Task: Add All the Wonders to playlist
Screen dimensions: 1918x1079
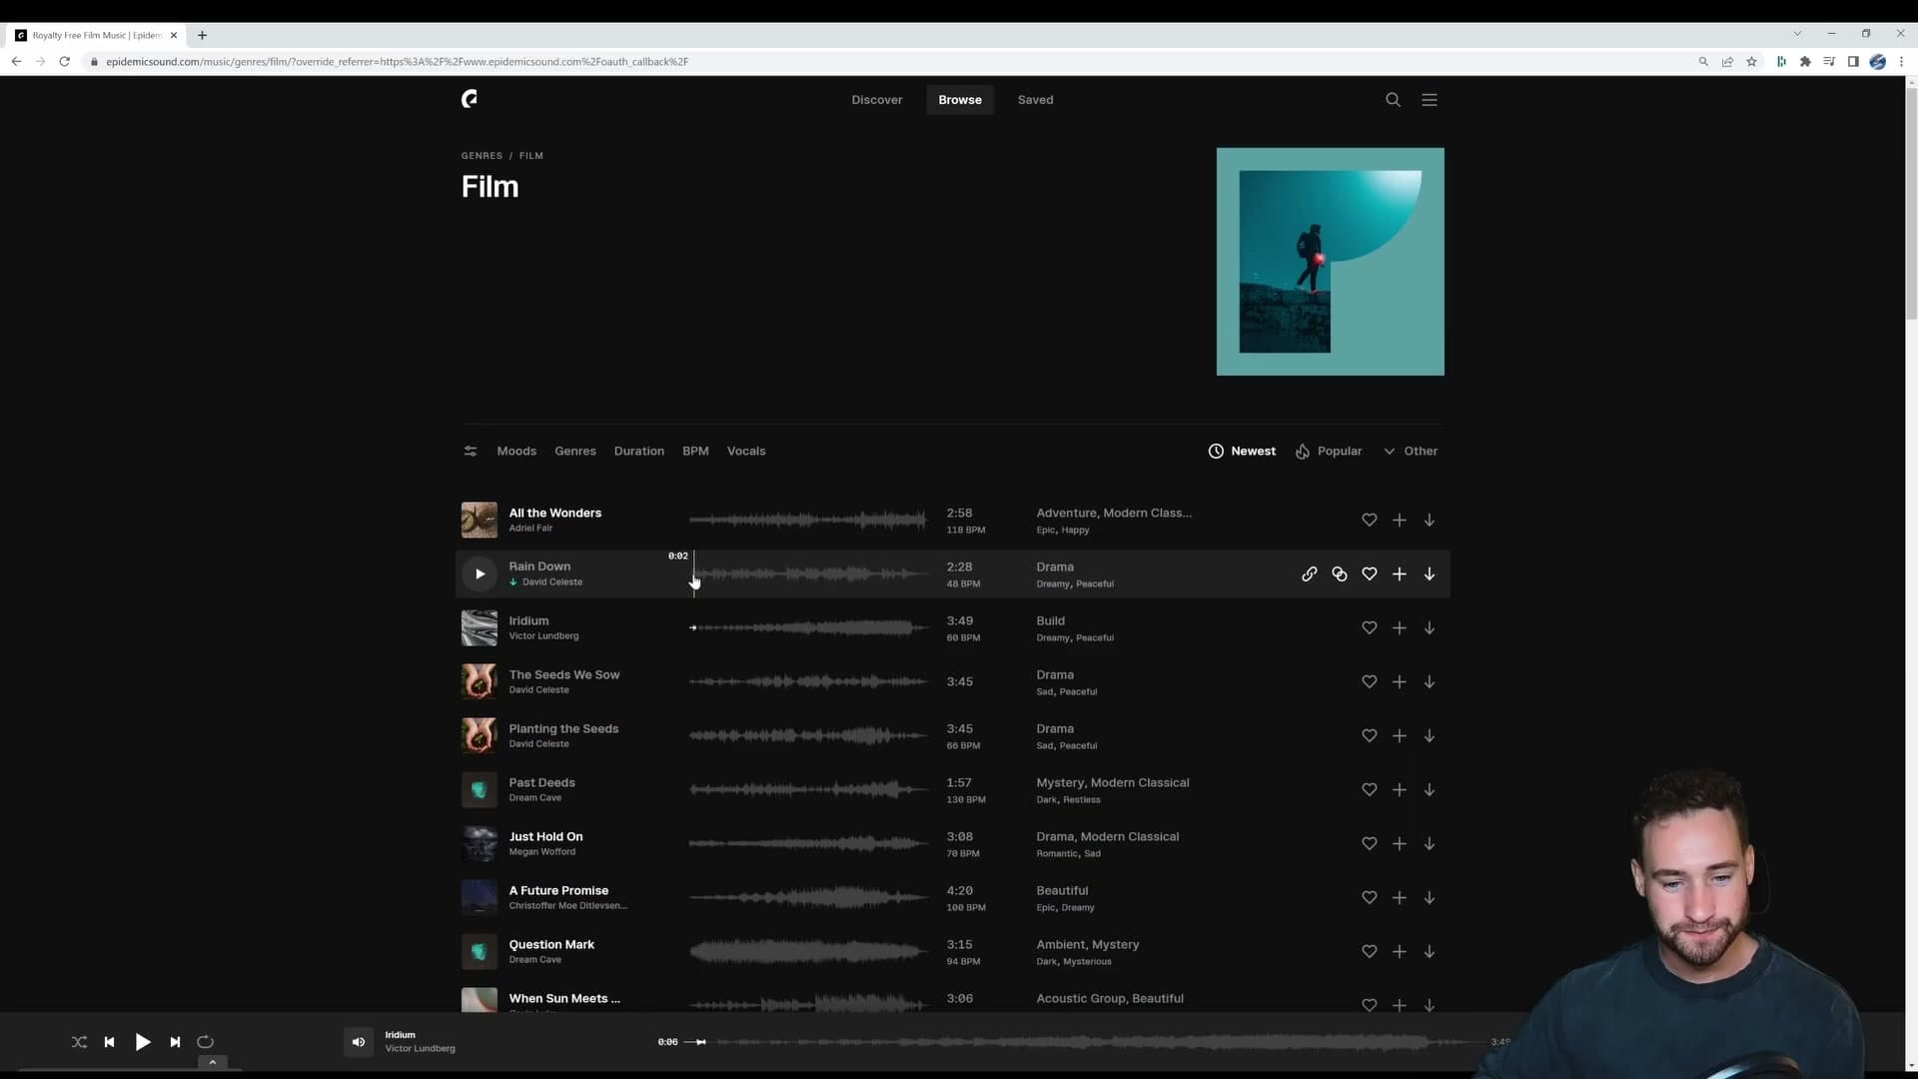Action: click(x=1400, y=520)
